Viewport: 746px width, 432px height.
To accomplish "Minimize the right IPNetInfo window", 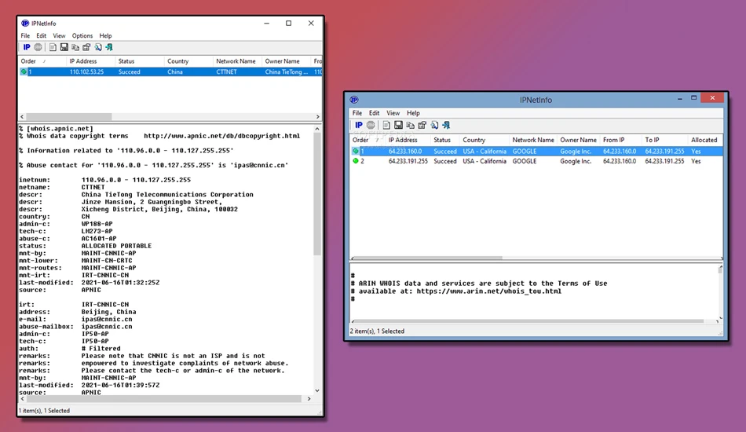I will 680,98.
